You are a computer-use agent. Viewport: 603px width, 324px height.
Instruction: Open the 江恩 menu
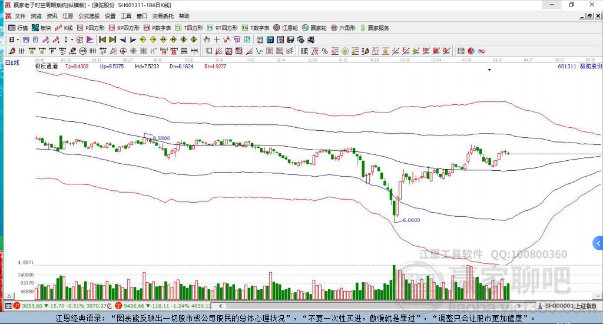(68, 16)
